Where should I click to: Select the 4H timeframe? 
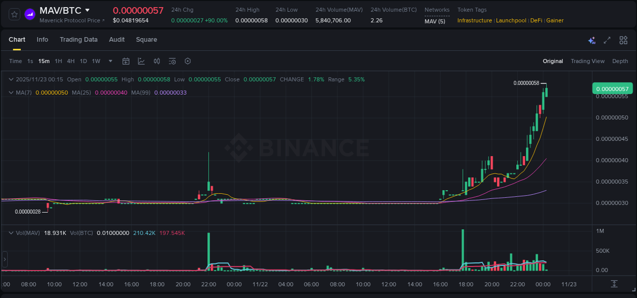coord(71,61)
